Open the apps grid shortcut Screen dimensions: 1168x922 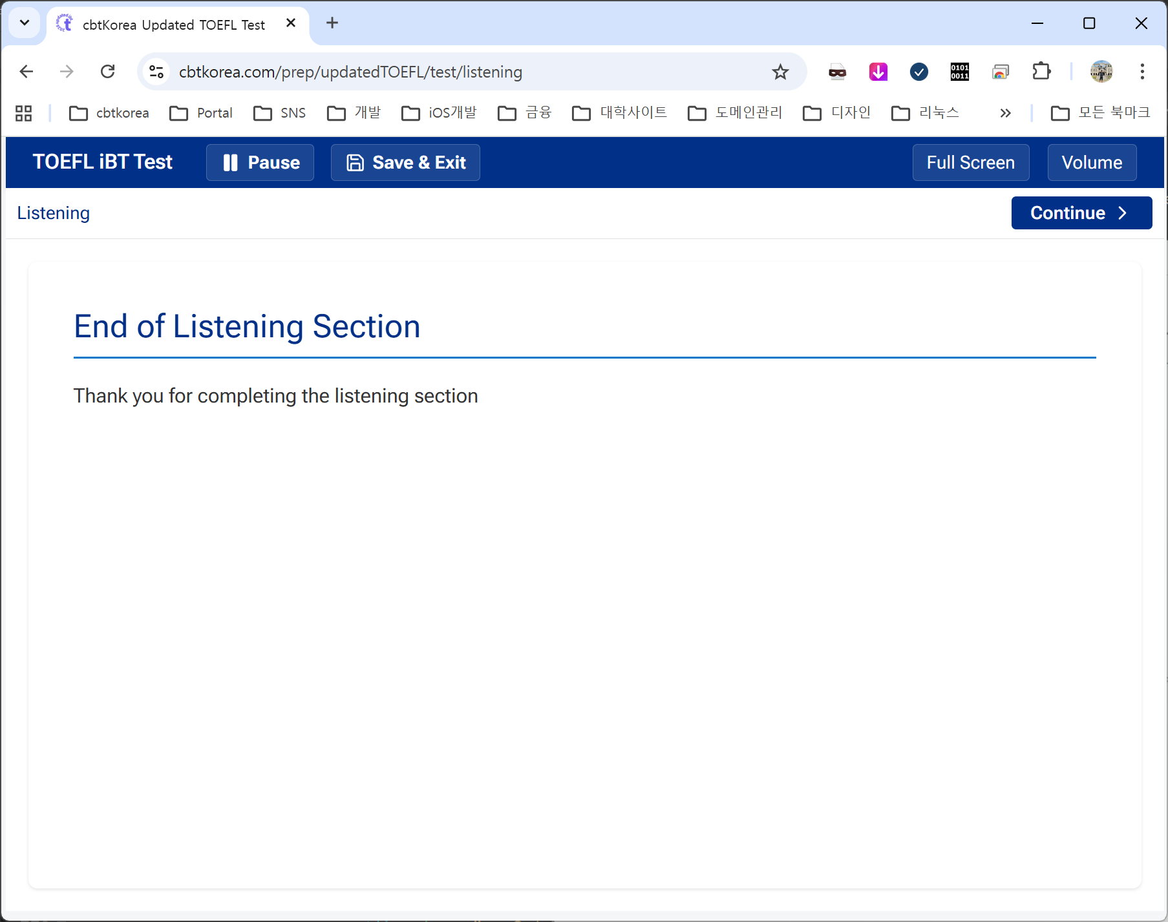tap(24, 113)
